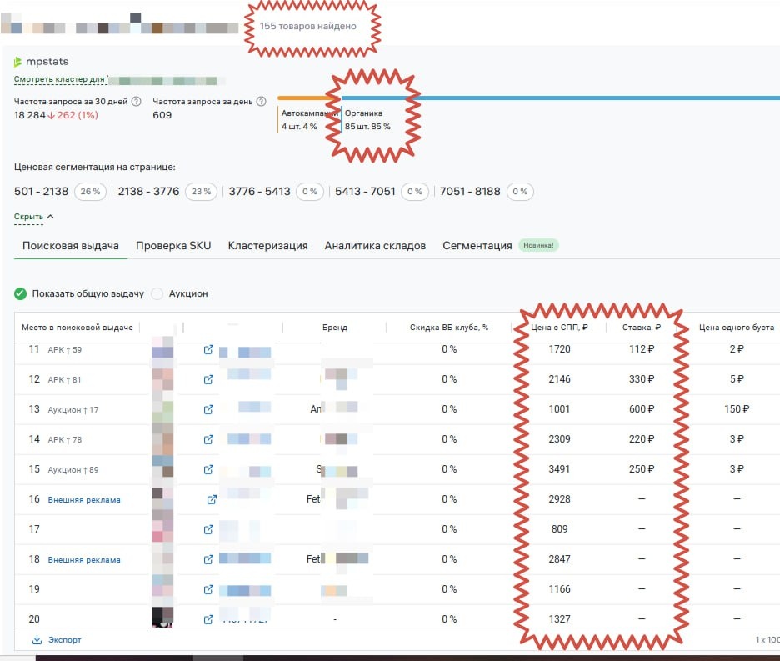Select the 3776 - 5413 price segment
Screen dimensions: 780x661
(x=276, y=192)
